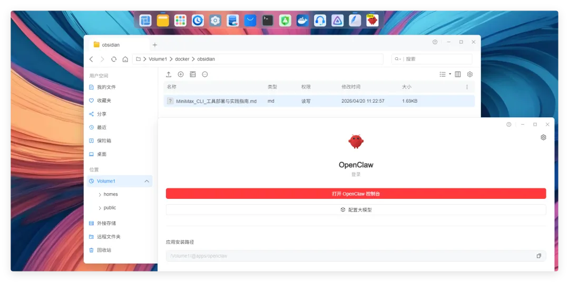Screen dimensions: 569x282
Task: Sort files by 类型 column header
Action: (x=272, y=87)
